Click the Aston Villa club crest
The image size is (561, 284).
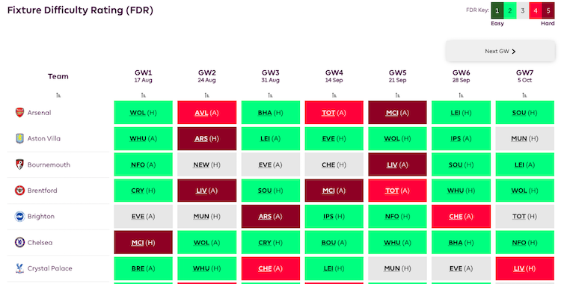tap(19, 138)
